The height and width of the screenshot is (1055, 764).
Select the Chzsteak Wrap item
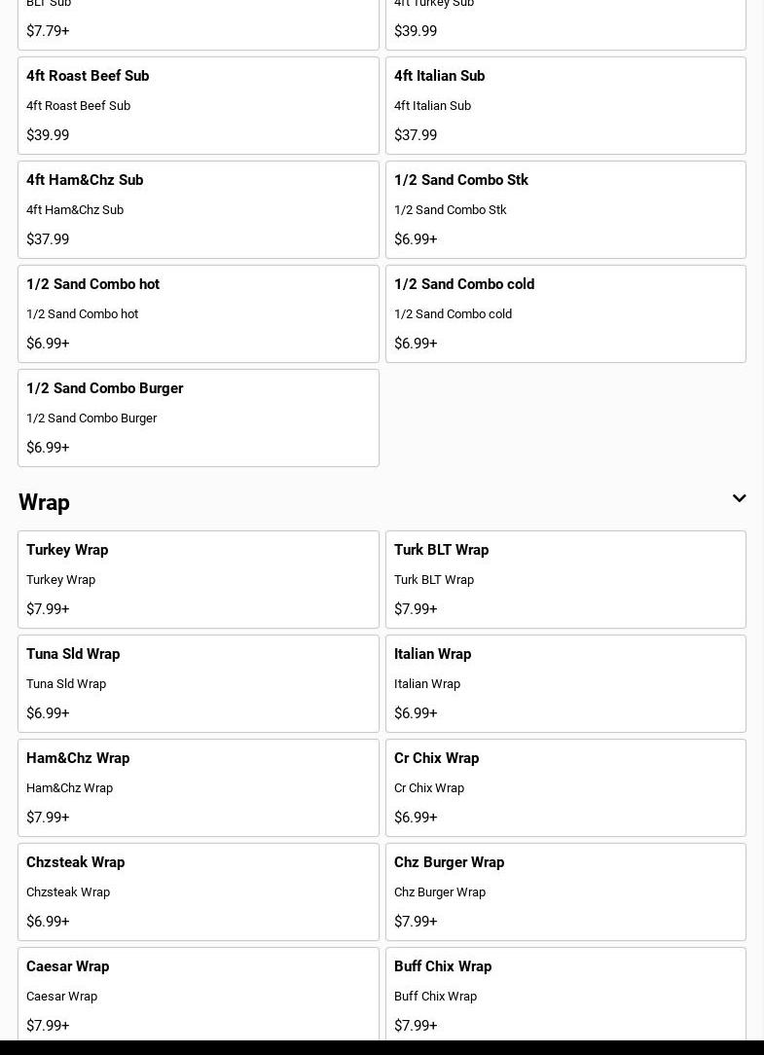click(x=198, y=891)
